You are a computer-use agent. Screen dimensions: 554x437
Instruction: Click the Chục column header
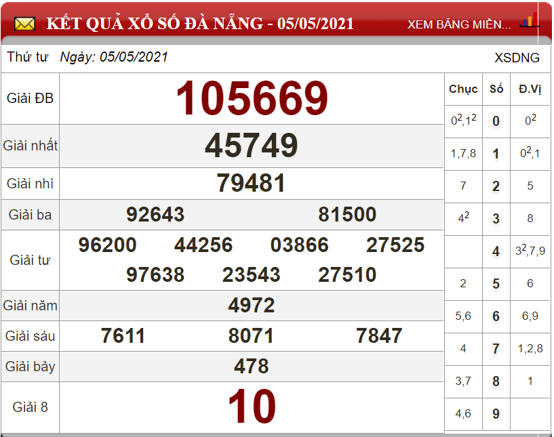click(463, 89)
